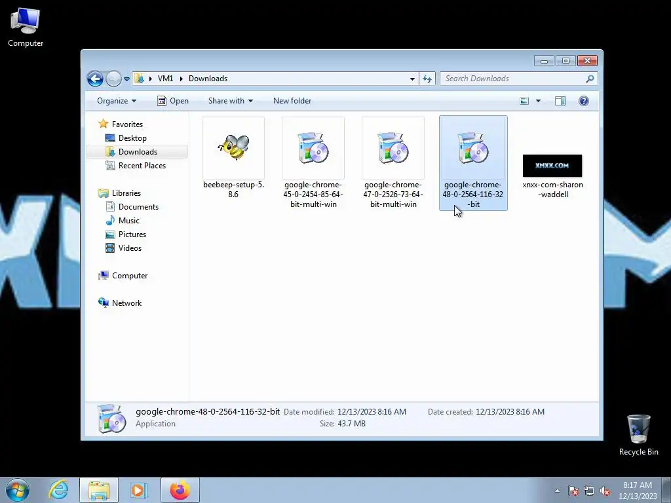
Task: Select Favorites in navigation pane
Action: pos(127,124)
